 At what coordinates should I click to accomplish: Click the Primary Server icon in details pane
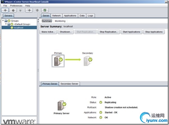(62, 105)
